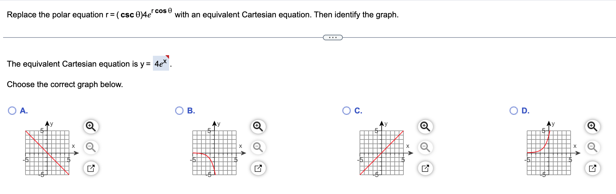Zoom in on option B's graph
The height and width of the screenshot is (194, 616).
[x=257, y=126]
